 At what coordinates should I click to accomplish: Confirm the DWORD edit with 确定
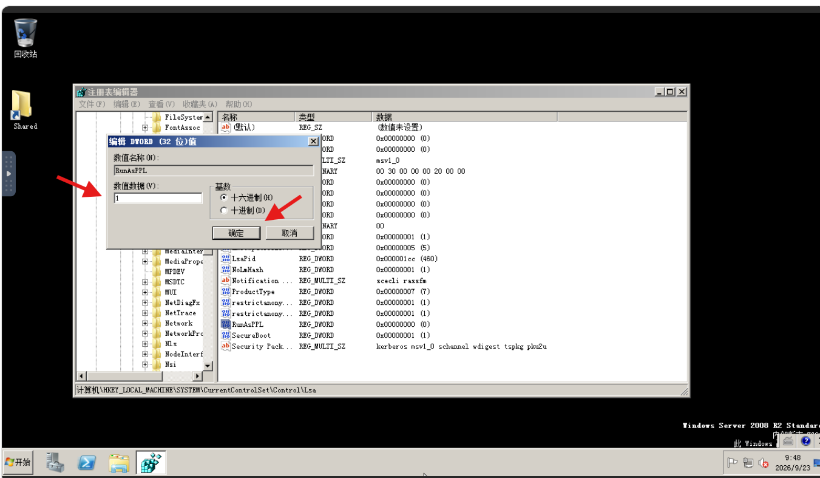(236, 233)
